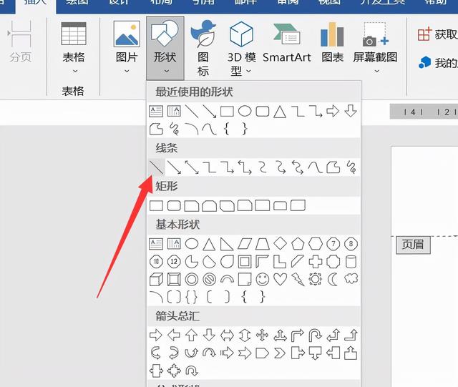458x387 pixels.
Task: Select the Left Brace in recently used shapes
Action: [227, 129]
